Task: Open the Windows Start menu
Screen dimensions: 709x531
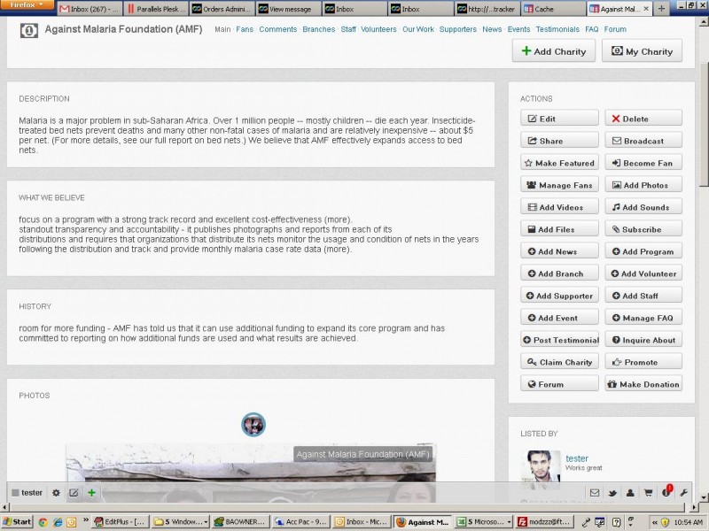Action: pos(17,522)
